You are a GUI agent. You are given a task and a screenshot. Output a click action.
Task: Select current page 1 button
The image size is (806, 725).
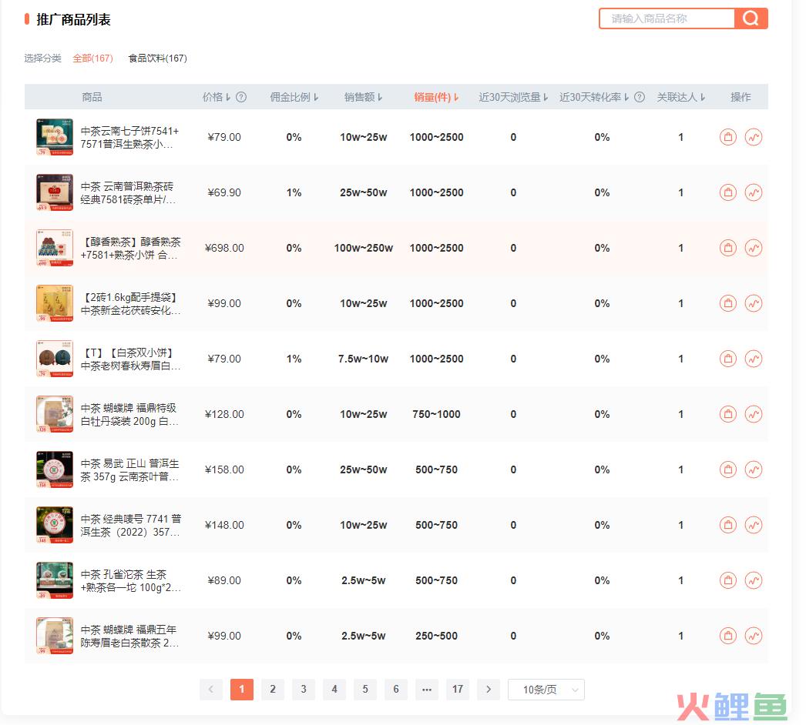pyautogui.click(x=242, y=689)
